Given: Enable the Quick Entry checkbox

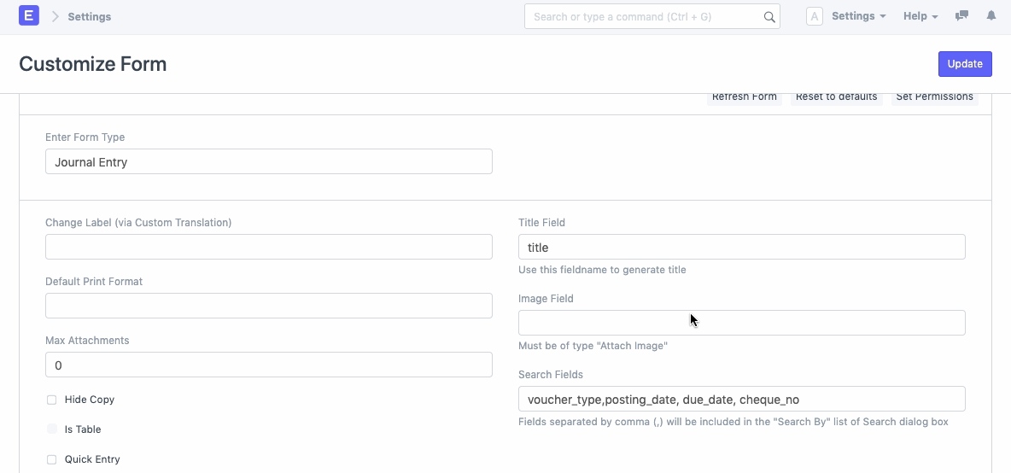Looking at the screenshot, I should 52,459.
